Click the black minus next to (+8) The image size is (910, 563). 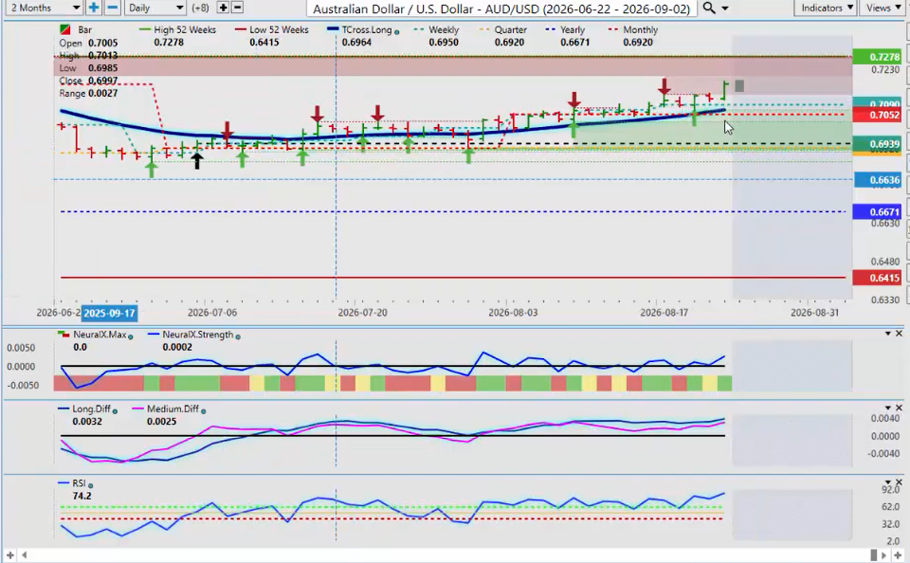(x=237, y=8)
